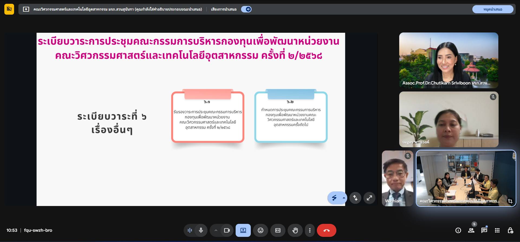Leave the call with red hang-up button
The image size is (520, 242).
326,230
